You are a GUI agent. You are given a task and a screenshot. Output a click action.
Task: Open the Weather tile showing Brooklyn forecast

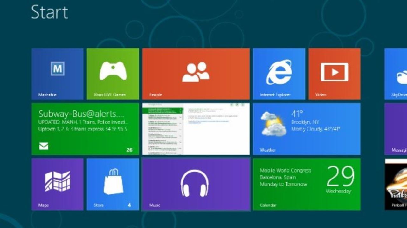[307, 128]
